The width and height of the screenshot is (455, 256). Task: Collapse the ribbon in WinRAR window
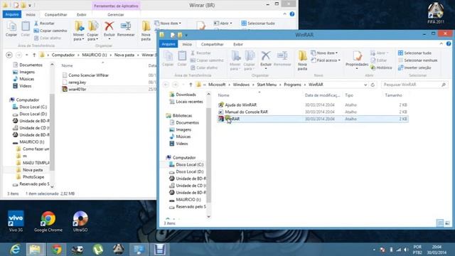click(x=441, y=44)
